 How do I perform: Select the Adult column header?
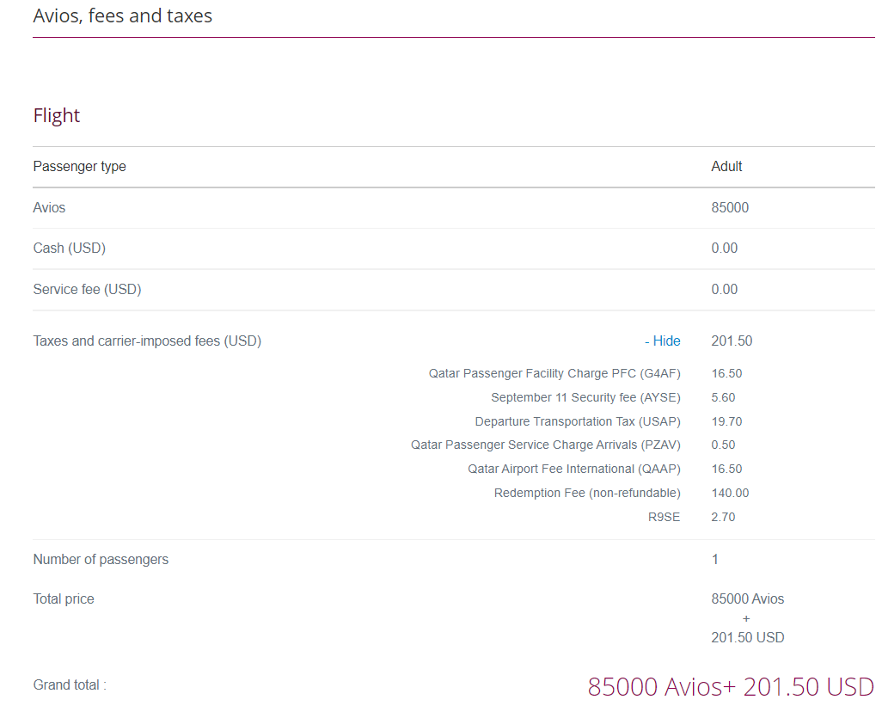coord(726,166)
